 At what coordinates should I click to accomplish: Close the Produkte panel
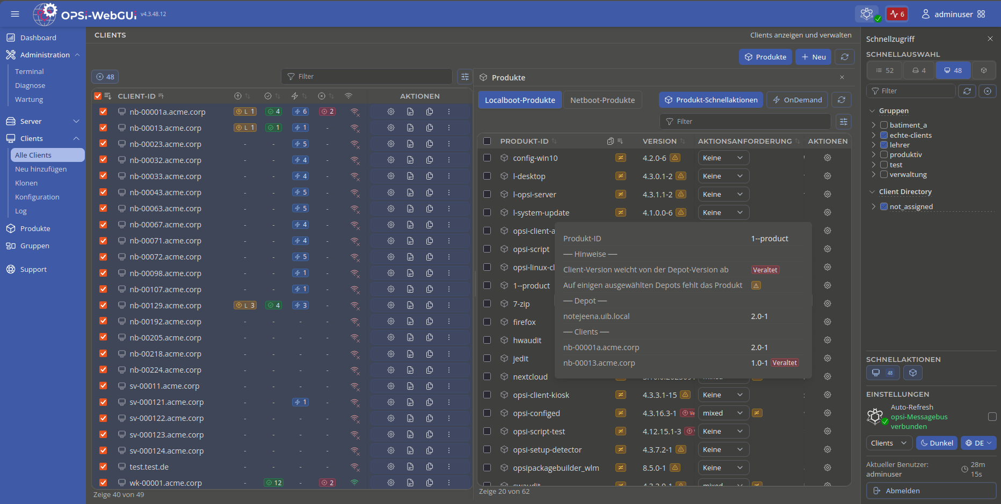tap(842, 77)
